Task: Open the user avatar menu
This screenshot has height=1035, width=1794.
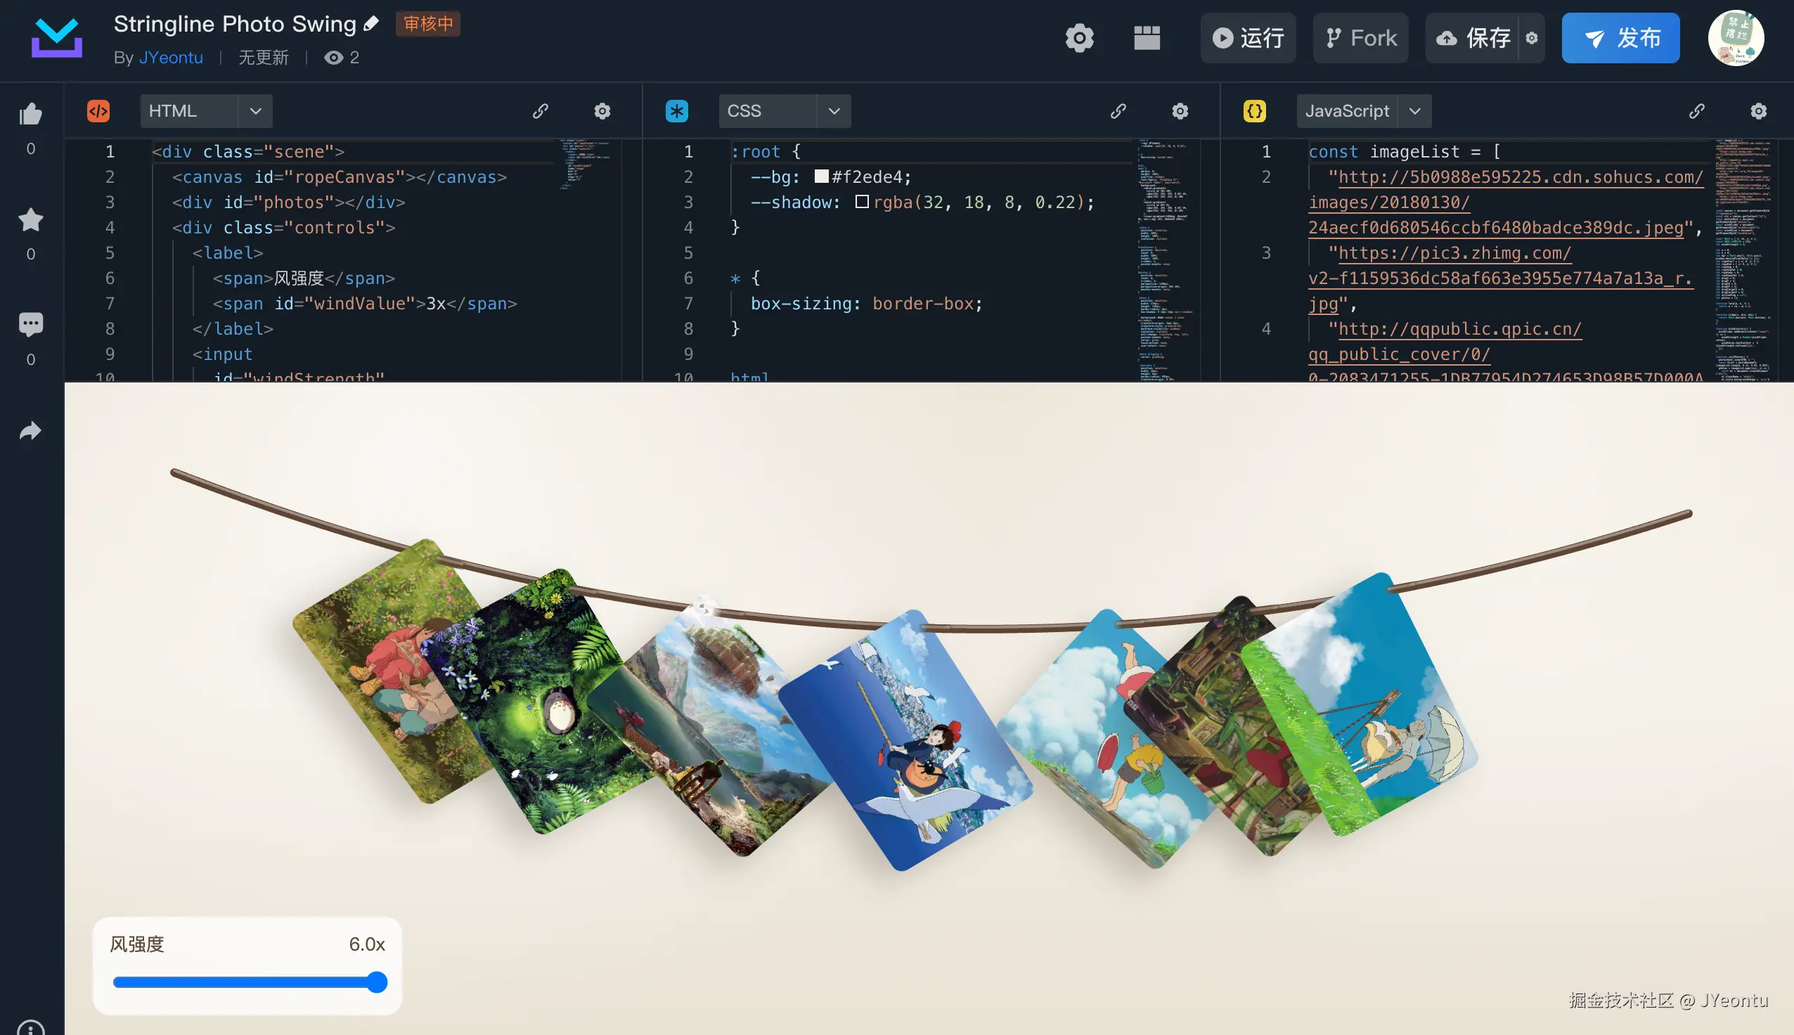Action: click(1736, 38)
